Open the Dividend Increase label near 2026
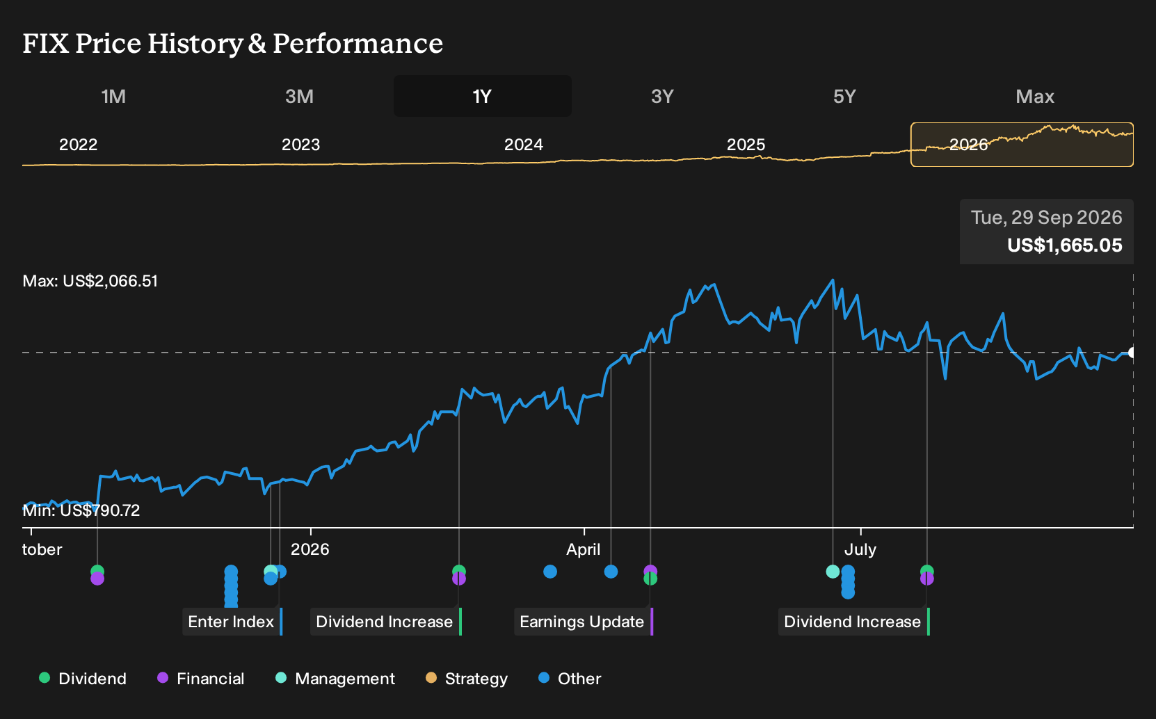 click(x=386, y=622)
